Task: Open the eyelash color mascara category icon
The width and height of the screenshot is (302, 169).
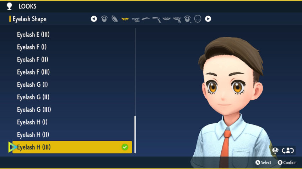Action: [136, 19]
